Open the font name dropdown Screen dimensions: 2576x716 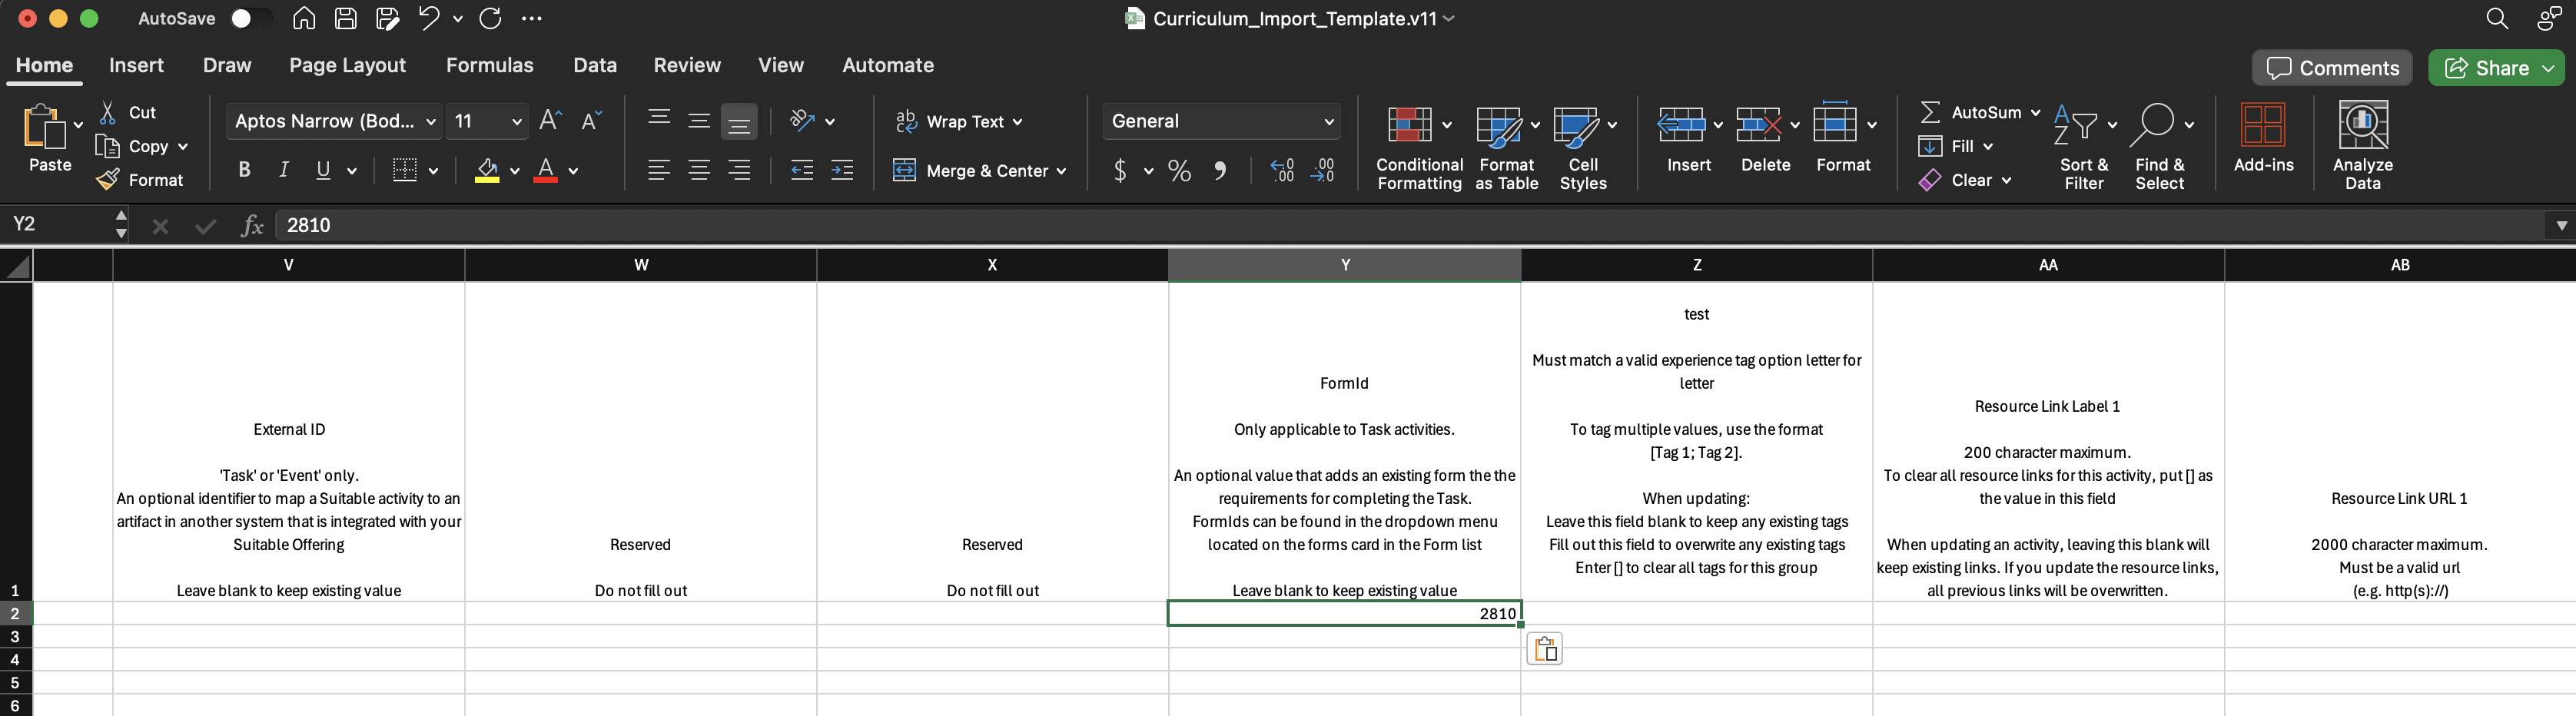(x=432, y=122)
